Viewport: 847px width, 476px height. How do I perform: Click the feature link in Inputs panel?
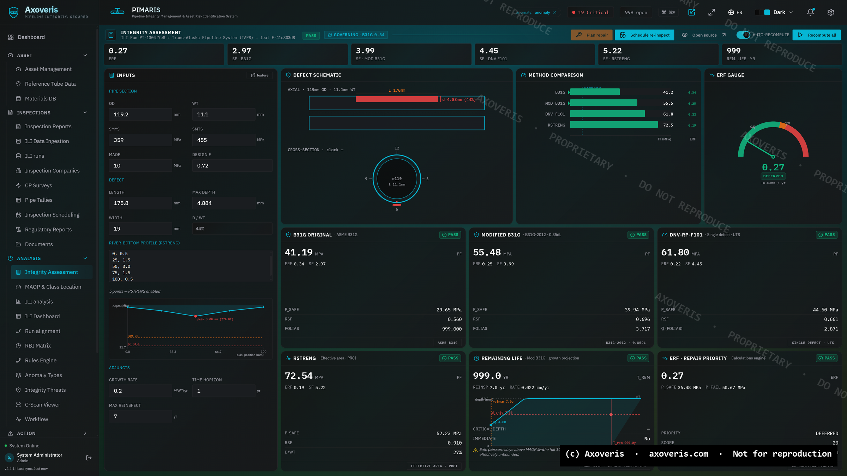(x=260, y=75)
